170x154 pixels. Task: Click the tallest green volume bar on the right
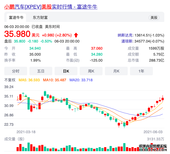click(x=124, y=147)
